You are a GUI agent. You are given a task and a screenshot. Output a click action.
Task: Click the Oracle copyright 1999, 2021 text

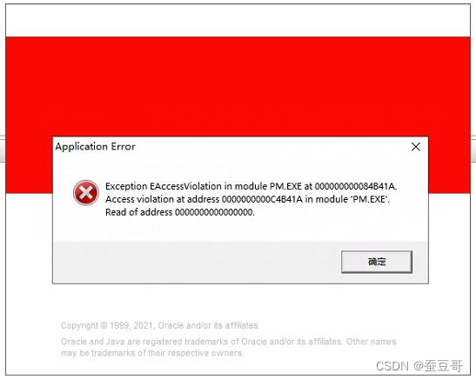(x=159, y=325)
